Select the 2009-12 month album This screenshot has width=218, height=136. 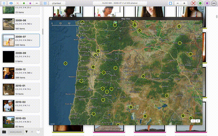click(21, 73)
